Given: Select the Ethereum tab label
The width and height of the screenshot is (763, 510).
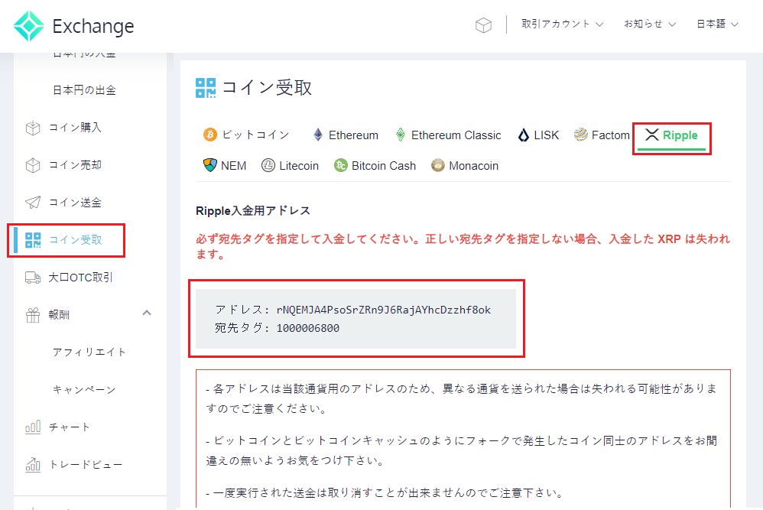Looking at the screenshot, I should [353, 135].
